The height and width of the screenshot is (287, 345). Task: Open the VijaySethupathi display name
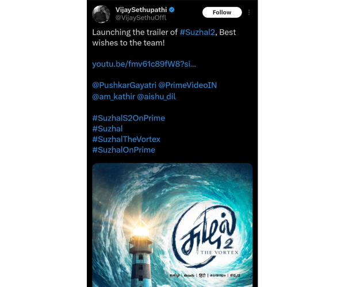click(x=141, y=10)
